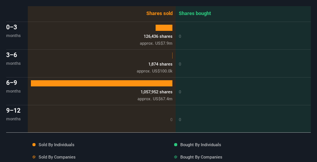Select the thin 3–6 months sold bar
Image resolution: width=317 pixels, height=162 pixels.
tap(172, 56)
